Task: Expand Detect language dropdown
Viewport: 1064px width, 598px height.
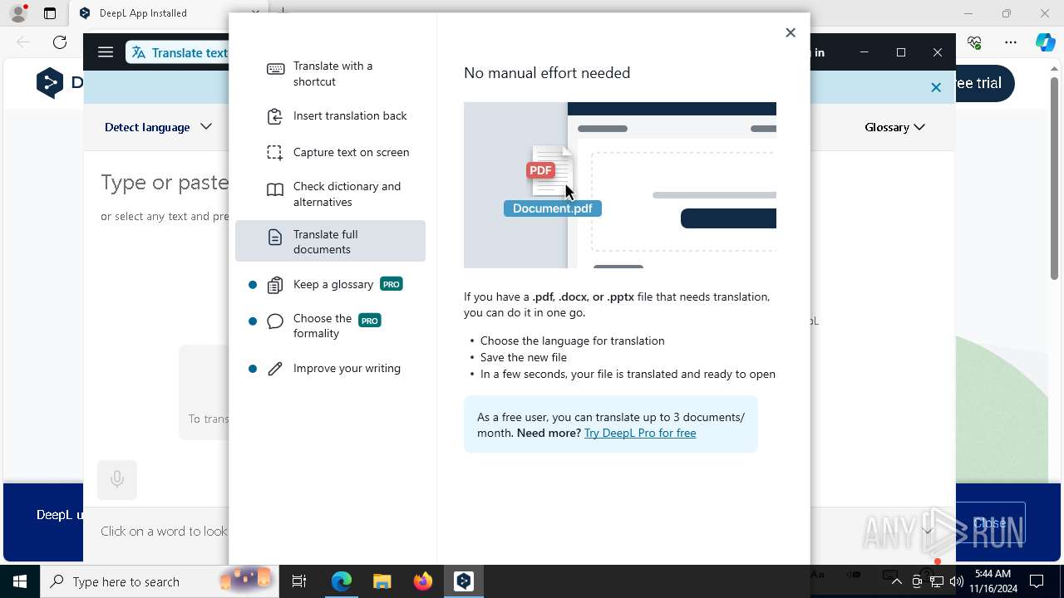Action: click(158, 127)
